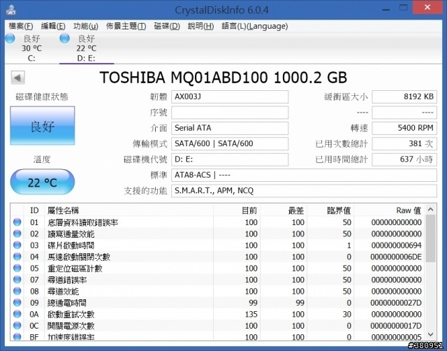Click the firmware field AX003J
The height and width of the screenshot is (351, 447).
pos(230,96)
